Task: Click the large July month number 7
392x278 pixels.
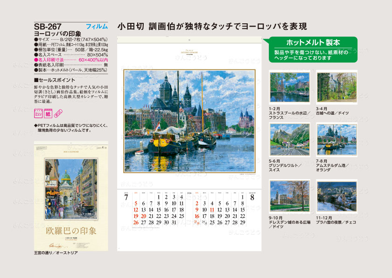Action: click(126, 198)
